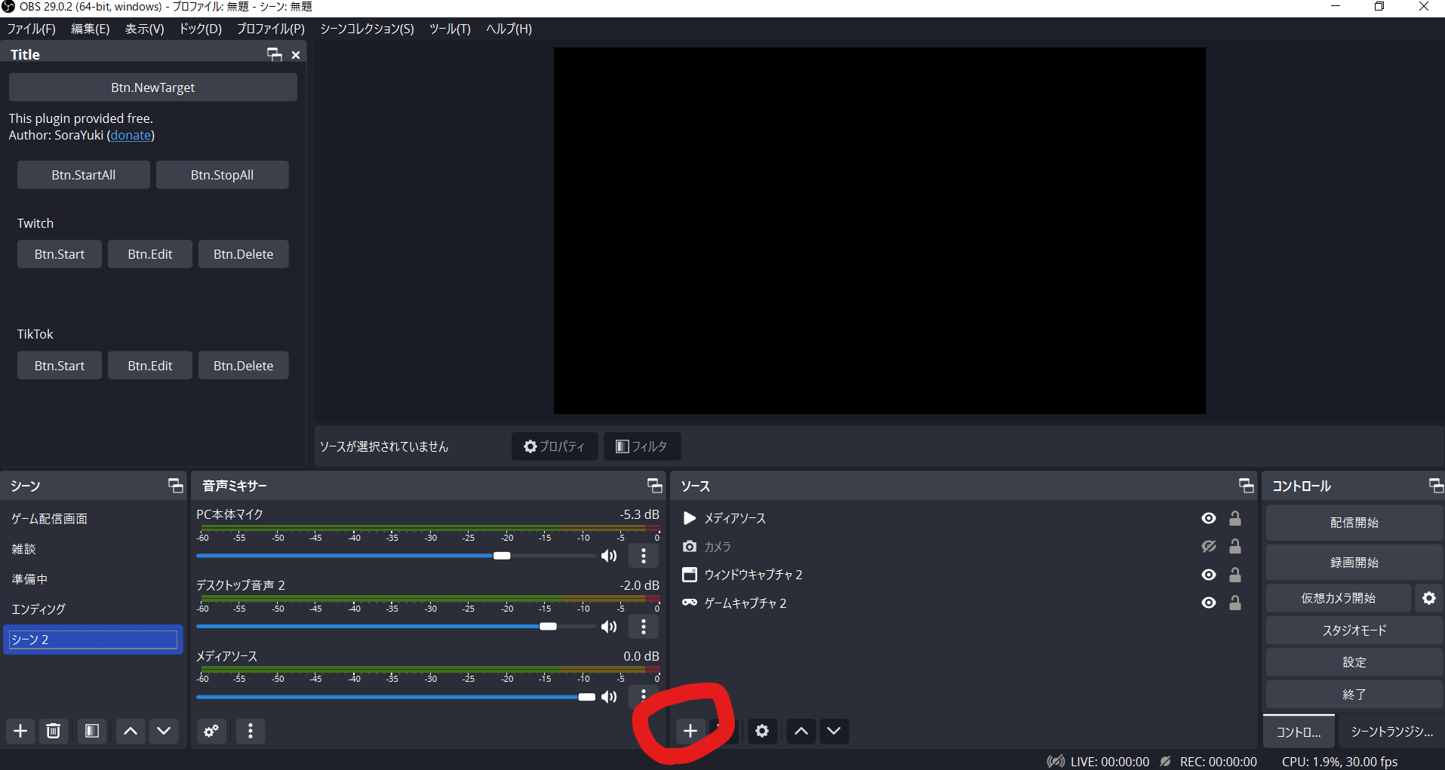Open the ドック(D) menu
Viewport: 1445px width, 770px height.
tap(201, 29)
